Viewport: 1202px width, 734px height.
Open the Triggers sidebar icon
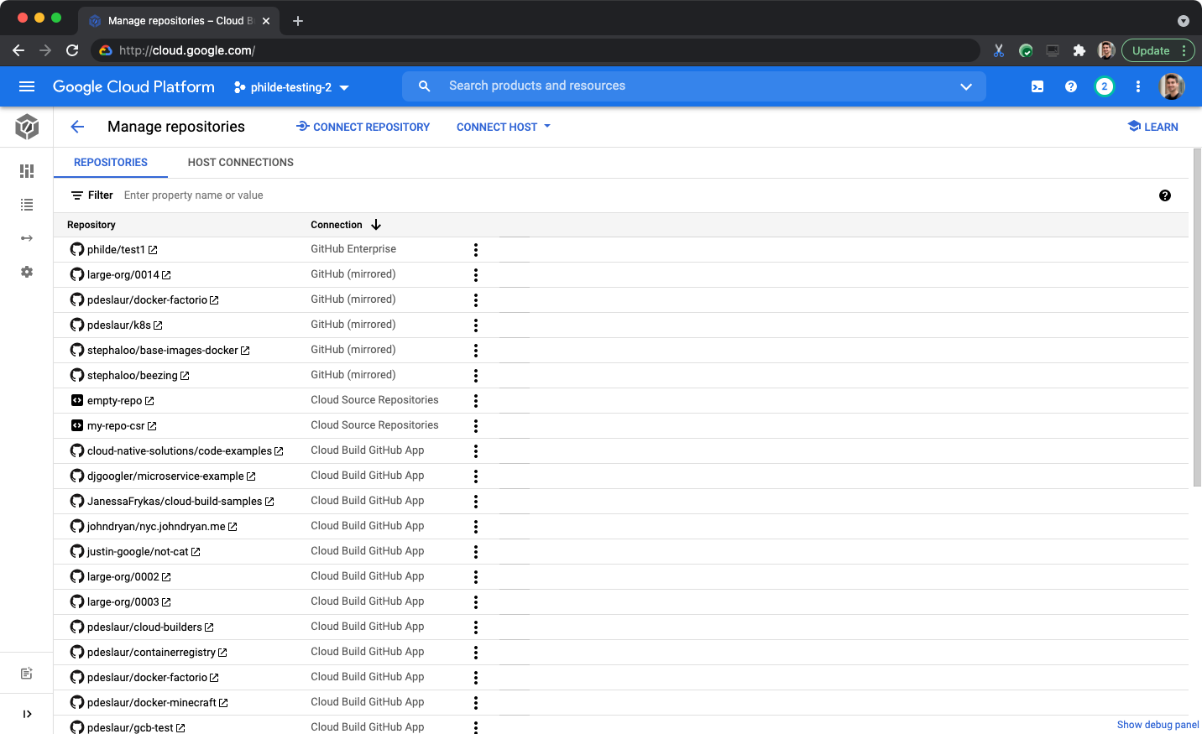(x=27, y=238)
